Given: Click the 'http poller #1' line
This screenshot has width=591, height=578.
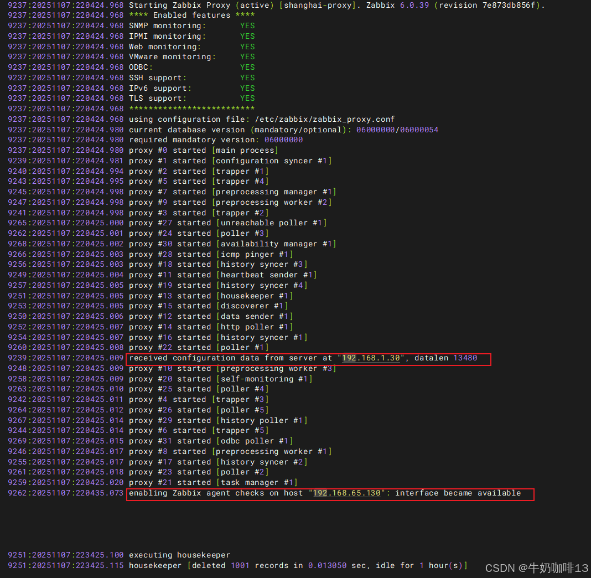Looking at the screenshot, I should pos(151,327).
